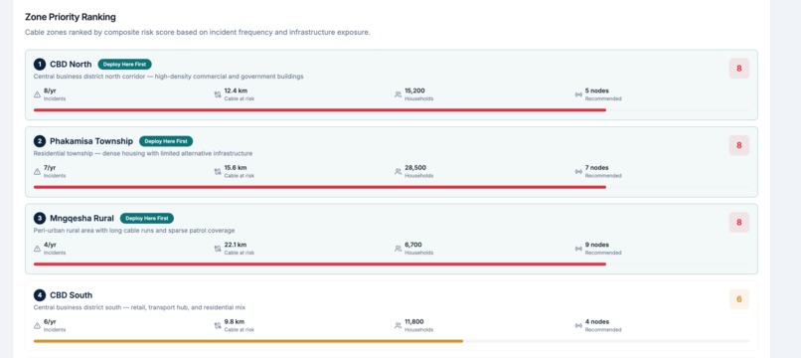Viewport: 801px width, 358px height.
Task: Click the households icon in Phakamisa Township
Action: (398, 172)
